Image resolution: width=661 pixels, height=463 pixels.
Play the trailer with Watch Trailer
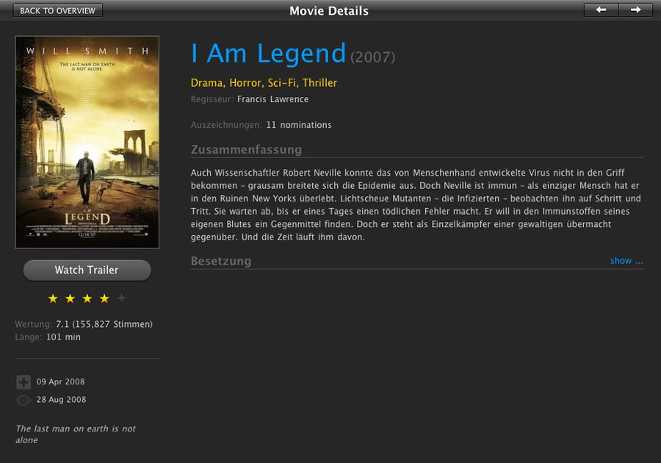coord(87,270)
